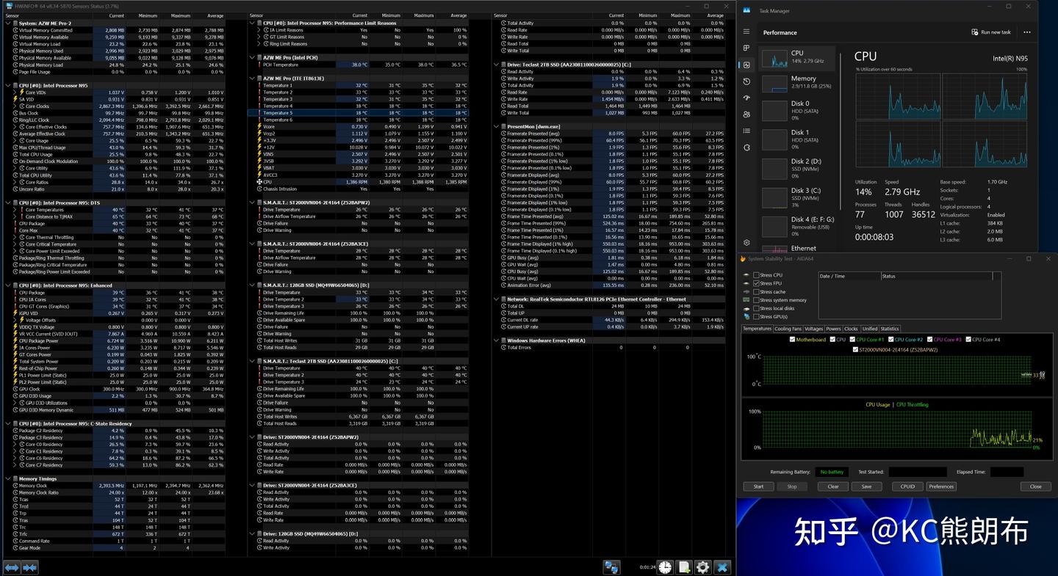Image resolution: width=1058 pixels, height=576 pixels.
Task: Open CPUID from AIDA64 stability test
Action: pyautogui.click(x=907, y=486)
